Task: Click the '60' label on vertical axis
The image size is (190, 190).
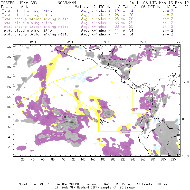Action: tap(10, 127)
